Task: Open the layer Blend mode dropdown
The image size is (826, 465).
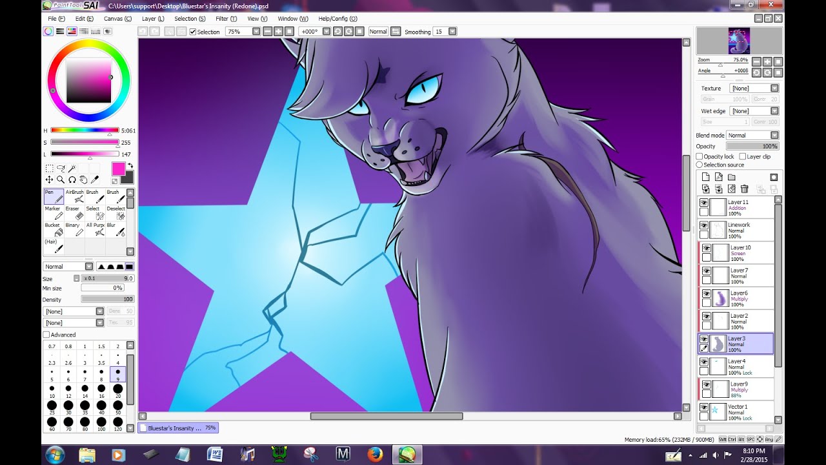Action: tap(774, 135)
